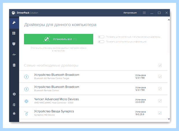Select Чипсет Advanced Micro Devices title
Screen dimensions: 179x131
(x=56, y=99)
